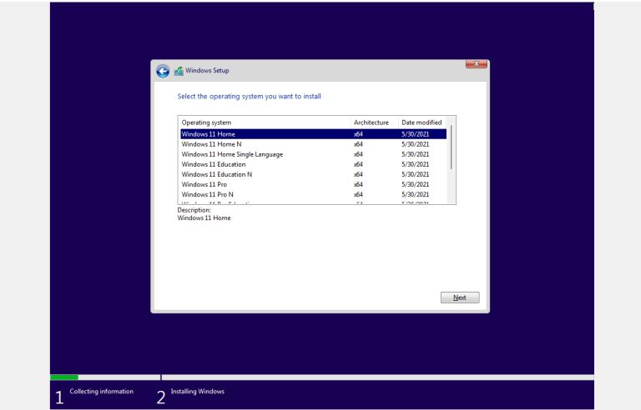641x410 pixels.
Task: Select the Windows 11 Home N edition
Action: tap(313, 144)
